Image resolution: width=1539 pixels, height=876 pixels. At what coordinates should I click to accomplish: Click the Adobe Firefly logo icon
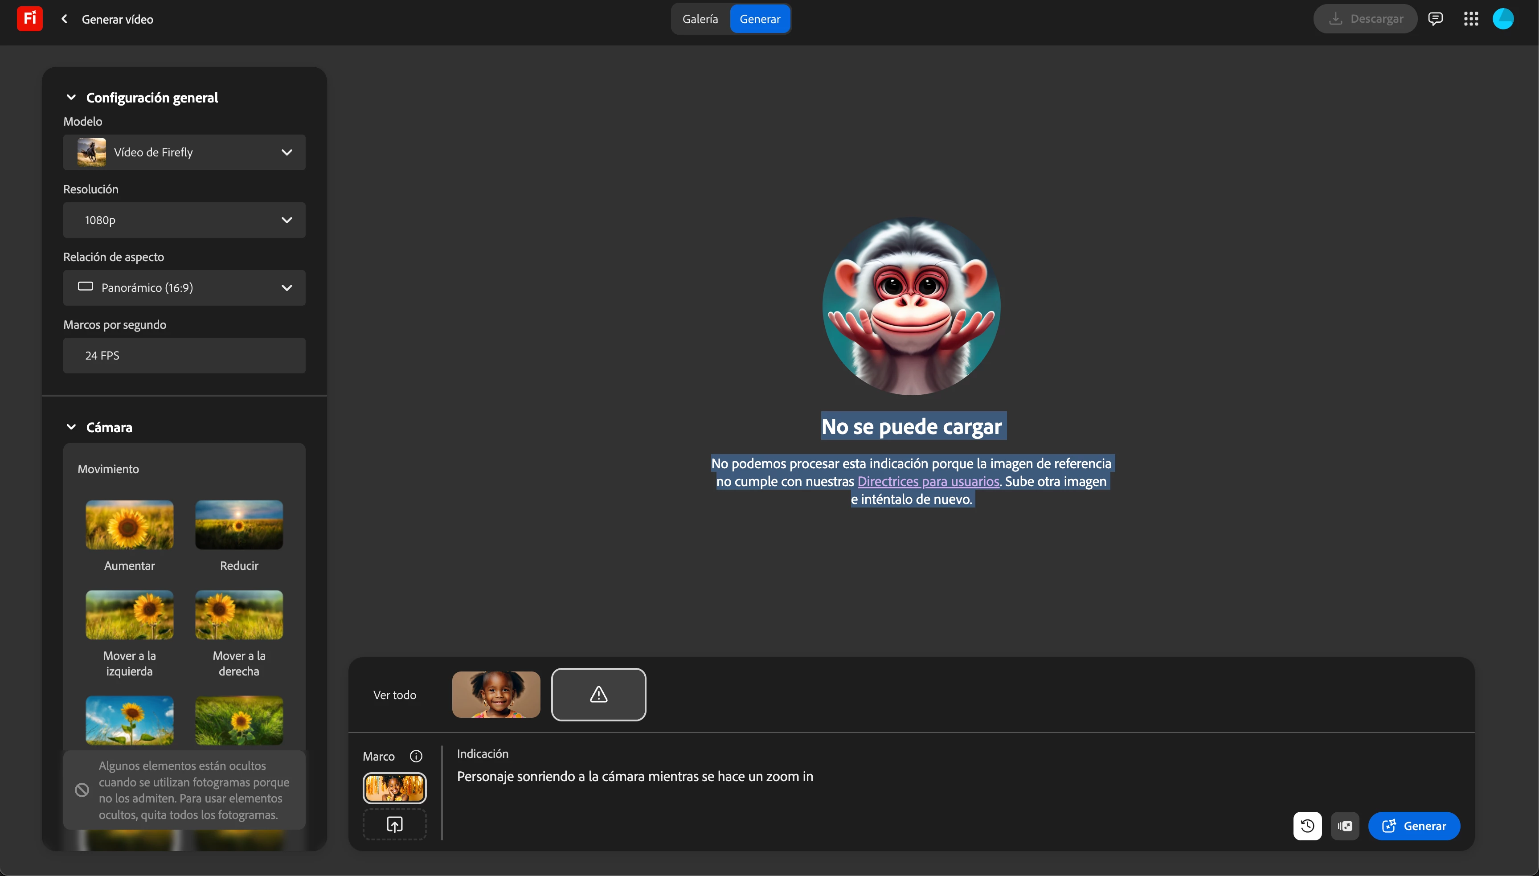click(29, 19)
